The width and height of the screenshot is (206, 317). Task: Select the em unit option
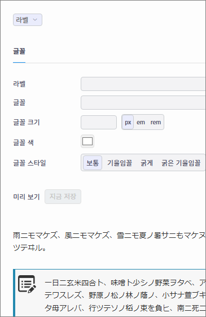(x=141, y=122)
